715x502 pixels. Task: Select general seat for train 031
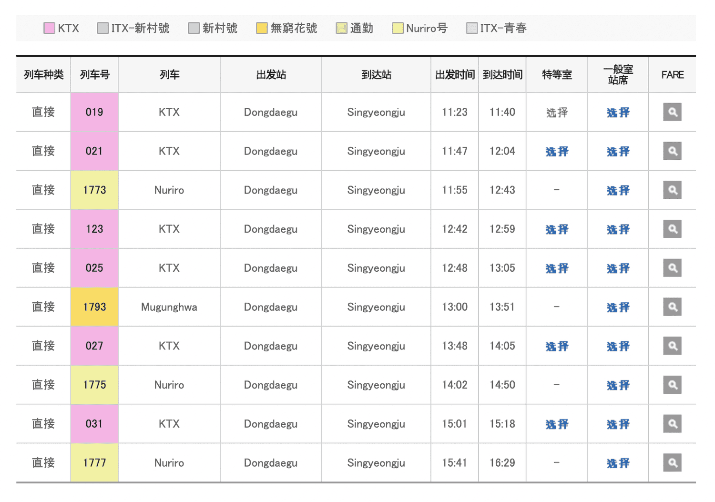coord(618,424)
